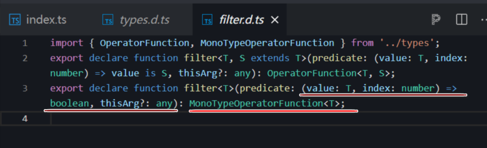Click the '../types' import path string
This screenshot has width=487, height=148.
click(x=408, y=43)
